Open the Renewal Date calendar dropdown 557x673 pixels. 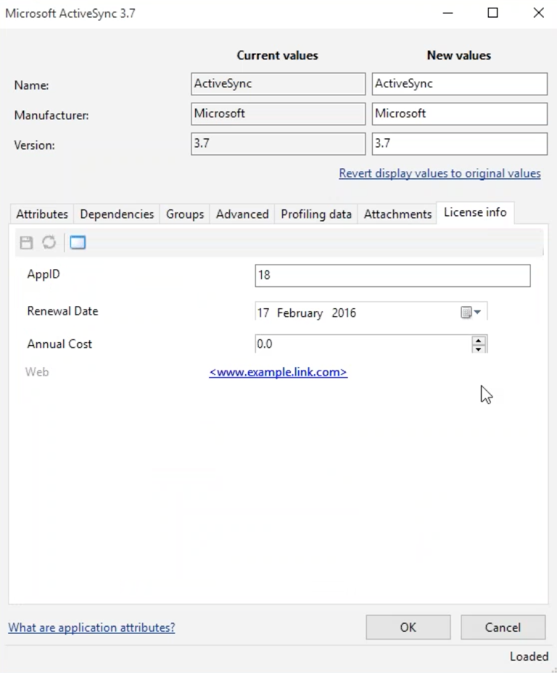click(x=471, y=312)
